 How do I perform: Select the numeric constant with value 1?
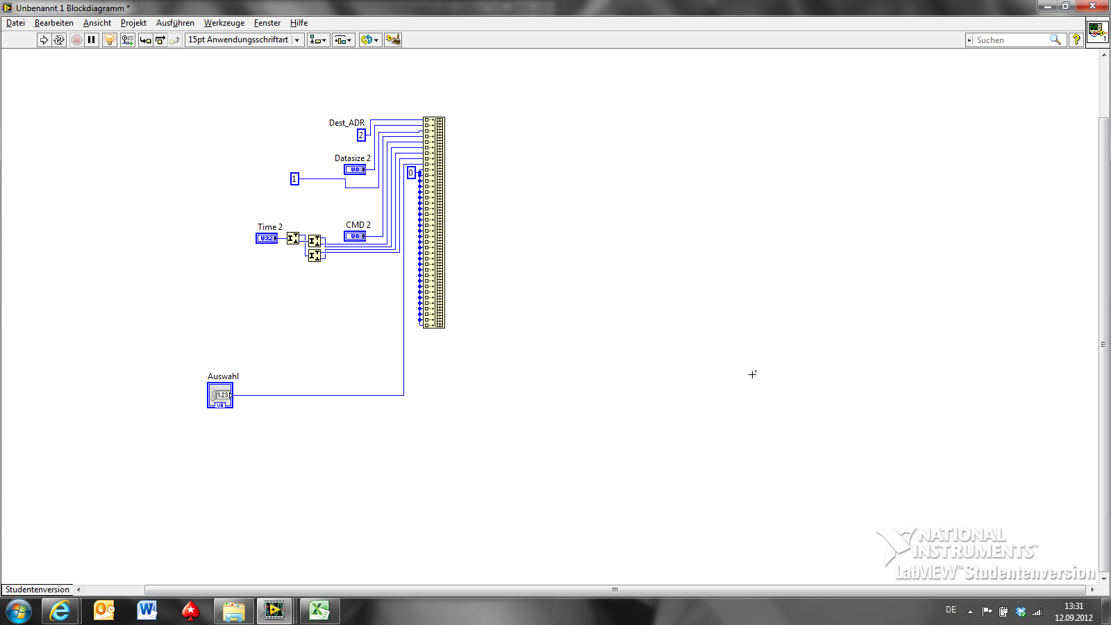pyautogui.click(x=294, y=179)
